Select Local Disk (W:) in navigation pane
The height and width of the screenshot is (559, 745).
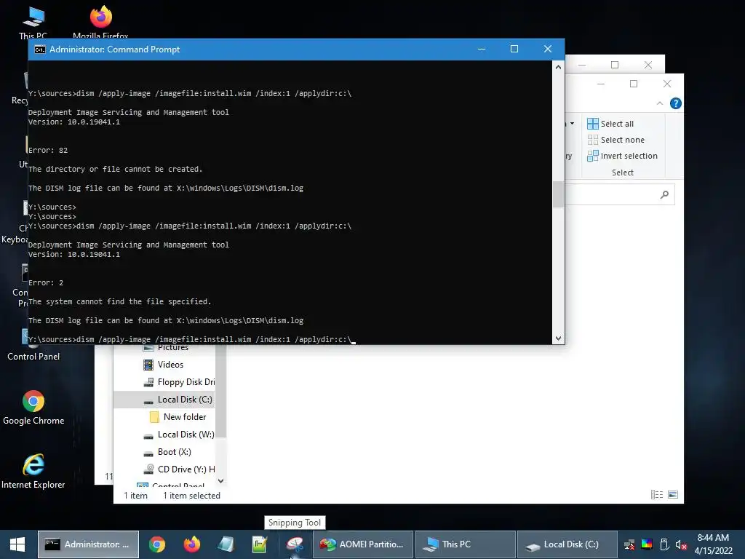179,435
